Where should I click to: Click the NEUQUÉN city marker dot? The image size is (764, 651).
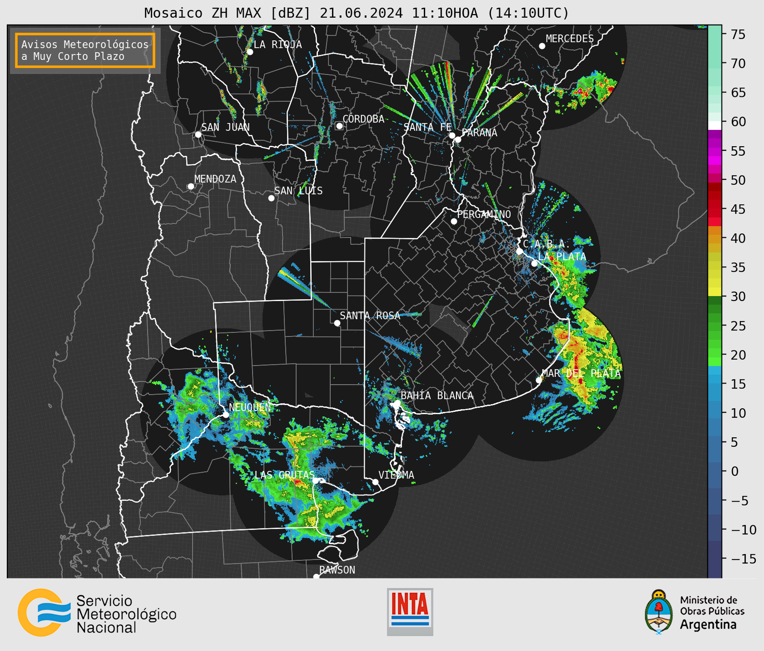[x=226, y=415]
